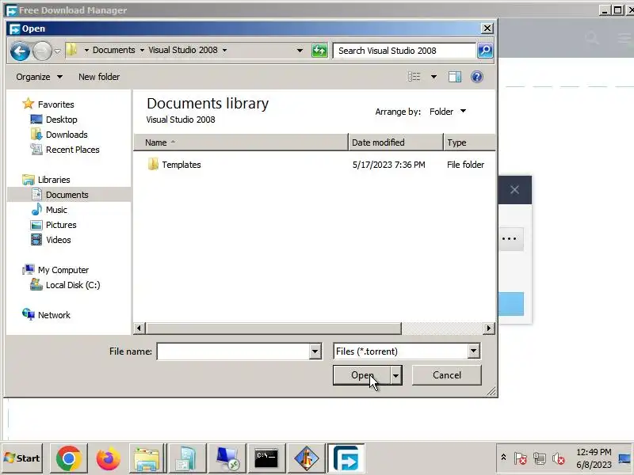Click the muted volume tray icon
The width and height of the screenshot is (634, 475).
point(559,458)
